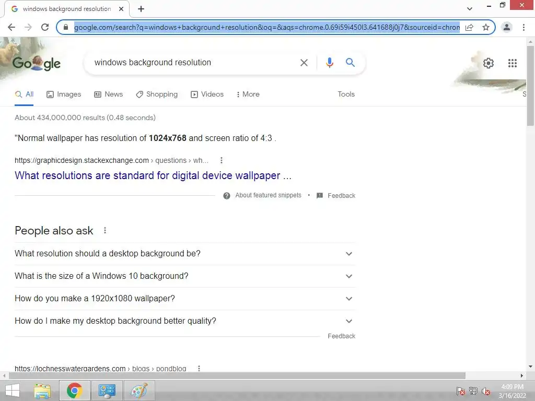Switch to Images results
Screen dimensions: 535x401
pyautogui.click(x=64, y=95)
